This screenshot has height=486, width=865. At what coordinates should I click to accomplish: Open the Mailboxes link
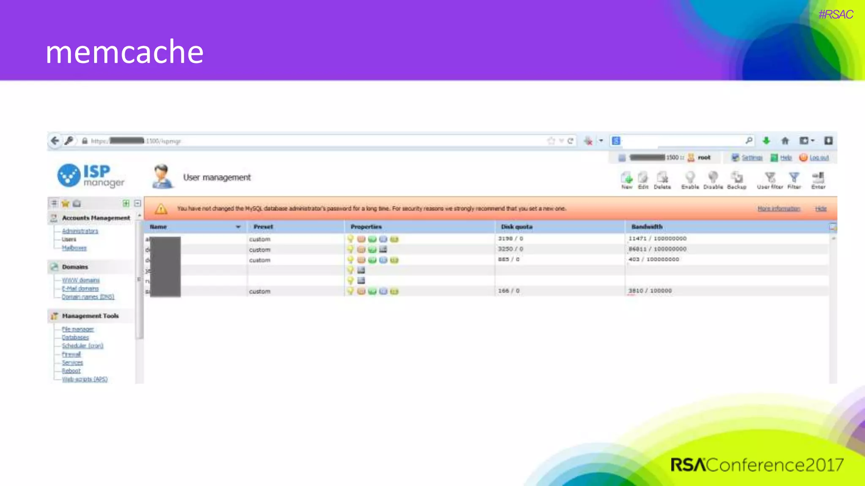[74, 248]
